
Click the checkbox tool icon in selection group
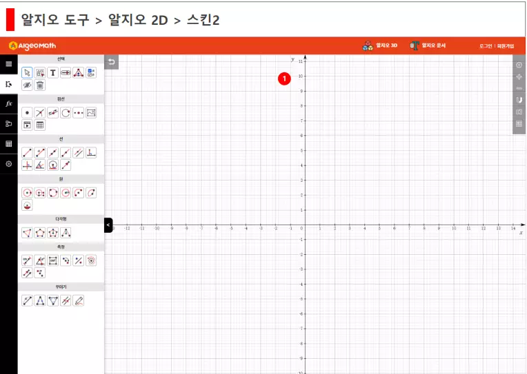91,72
